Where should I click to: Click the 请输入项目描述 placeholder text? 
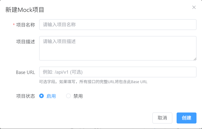[59, 41]
